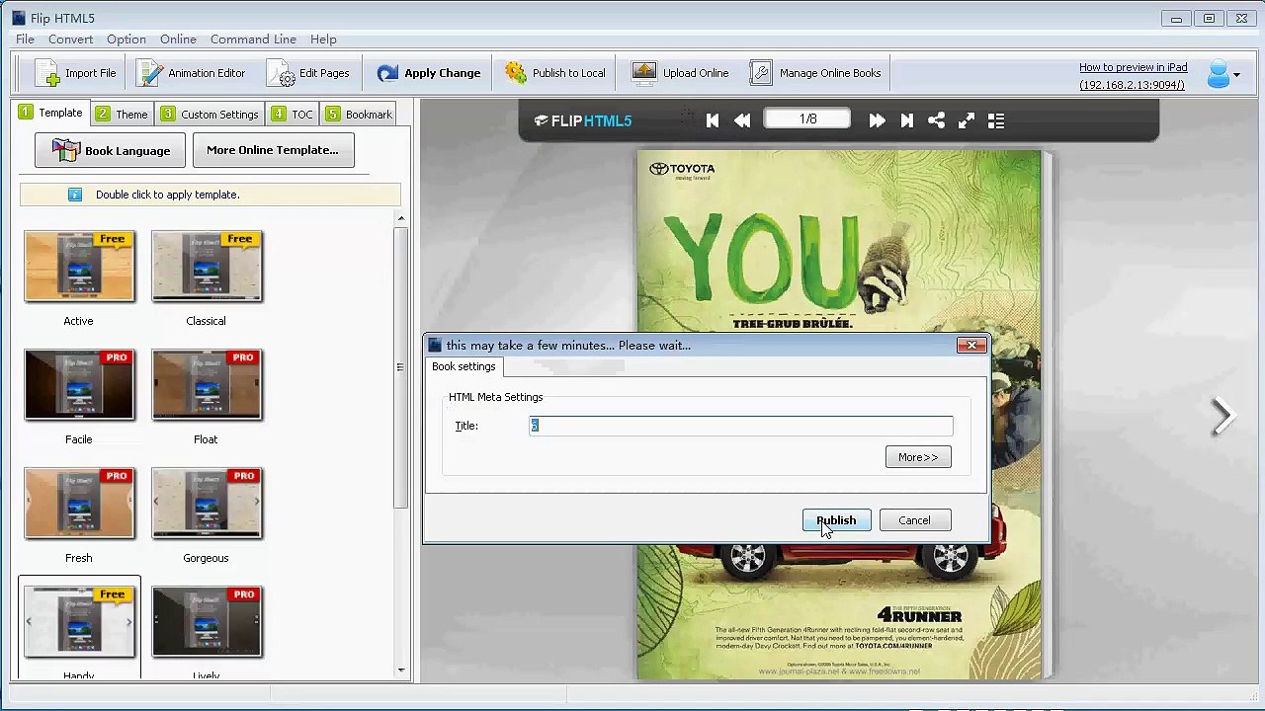Jump to the last flipbook page
The height and width of the screenshot is (711, 1265).
point(907,120)
